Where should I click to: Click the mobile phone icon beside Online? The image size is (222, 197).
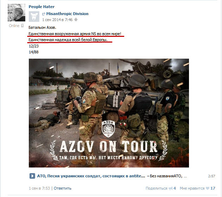tap(22, 26)
